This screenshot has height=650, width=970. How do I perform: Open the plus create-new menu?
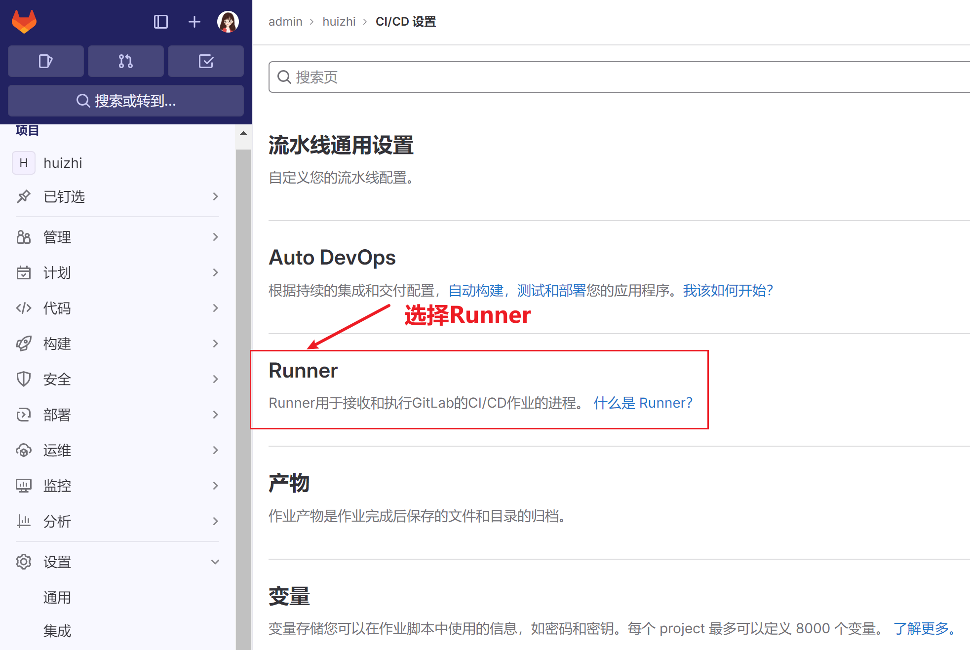tap(194, 22)
